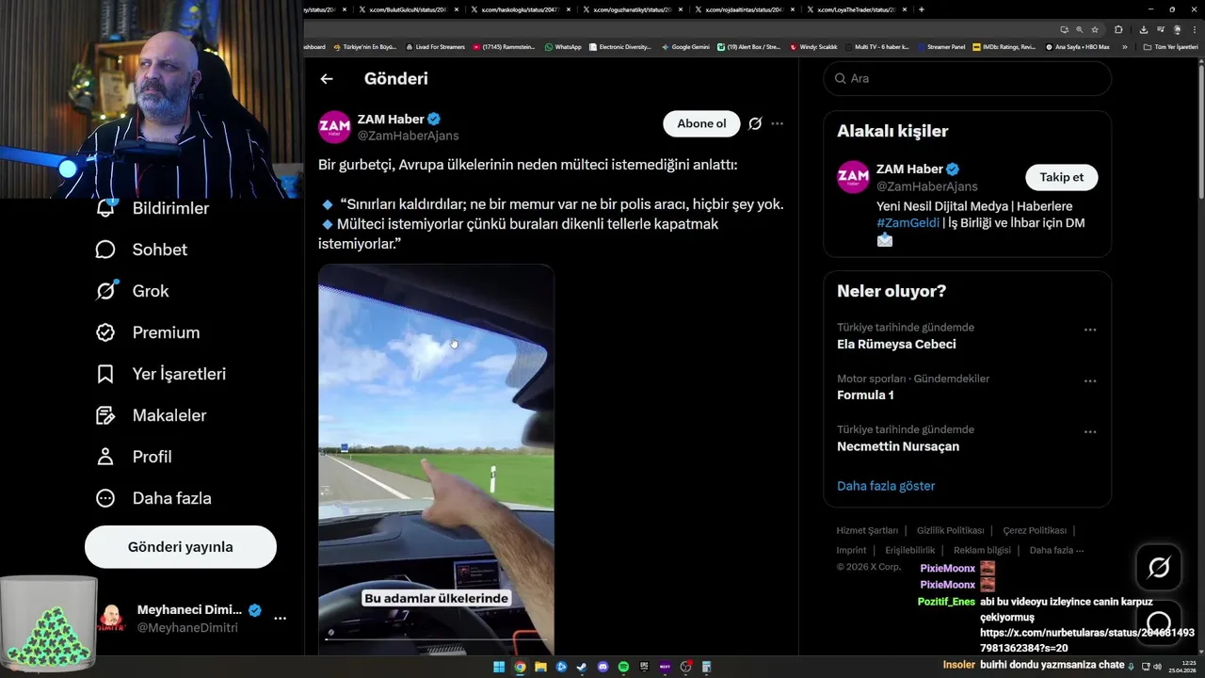Viewport: 1205px width, 678px height.
Task: Seek on the video progress bar
Action: click(x=436, y=639)
